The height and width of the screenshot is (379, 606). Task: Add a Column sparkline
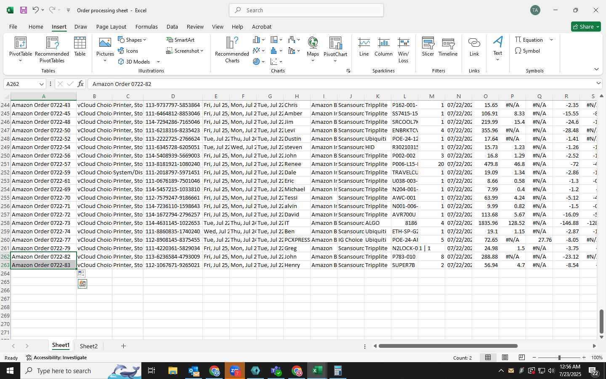click(383, 47)
